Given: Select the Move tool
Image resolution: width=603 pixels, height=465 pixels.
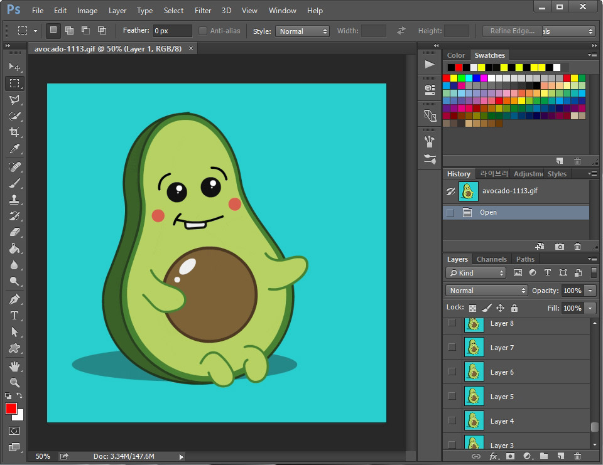Looking at the screenshot, I should [x=14, y=67].
